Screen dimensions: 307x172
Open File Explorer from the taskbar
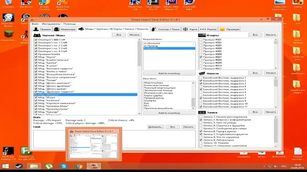(x=34, y=166)
